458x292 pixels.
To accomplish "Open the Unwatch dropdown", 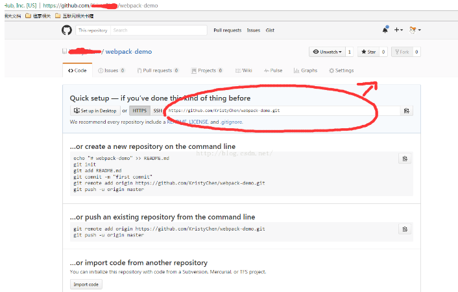I will 327,52.
